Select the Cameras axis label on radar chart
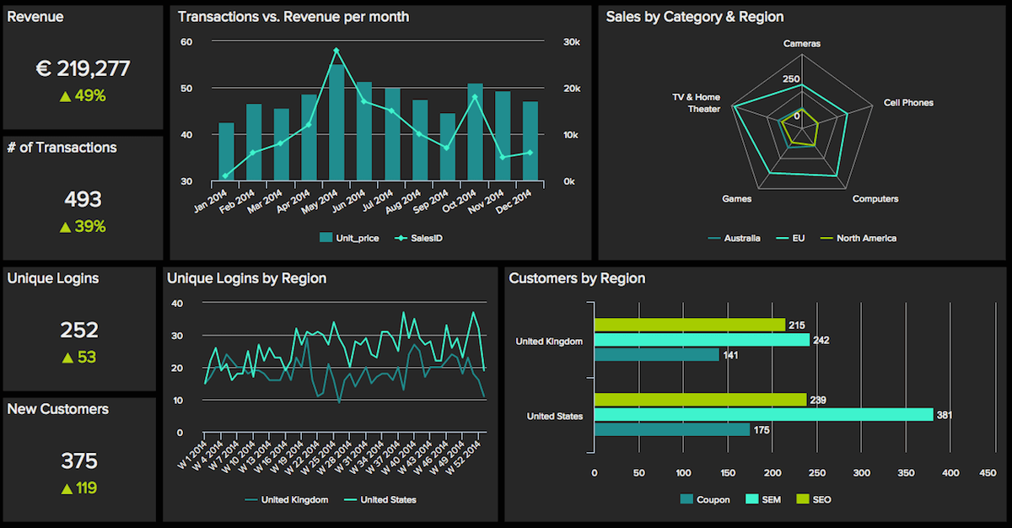This screenshot has width=1012, height=528. pos(801,43)
